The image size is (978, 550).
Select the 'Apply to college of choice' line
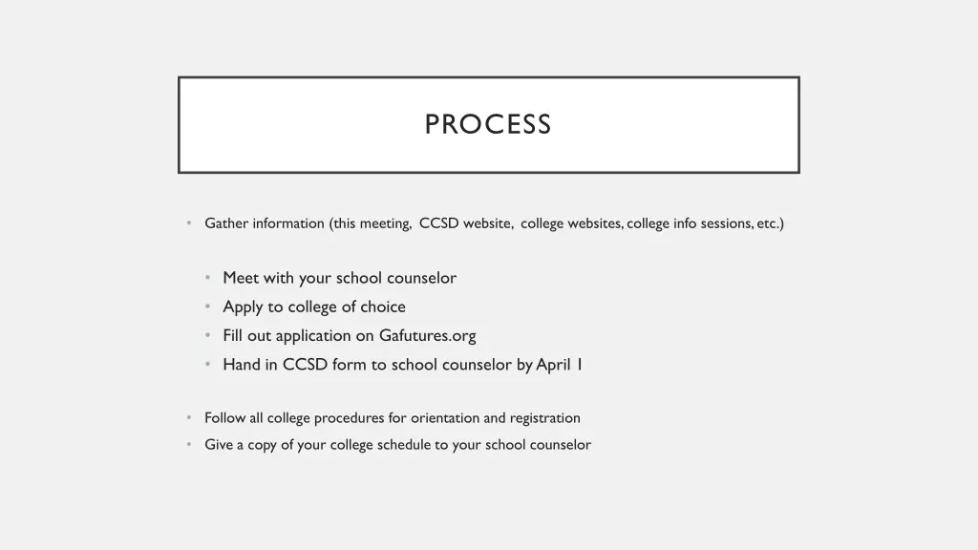(313, 307)
